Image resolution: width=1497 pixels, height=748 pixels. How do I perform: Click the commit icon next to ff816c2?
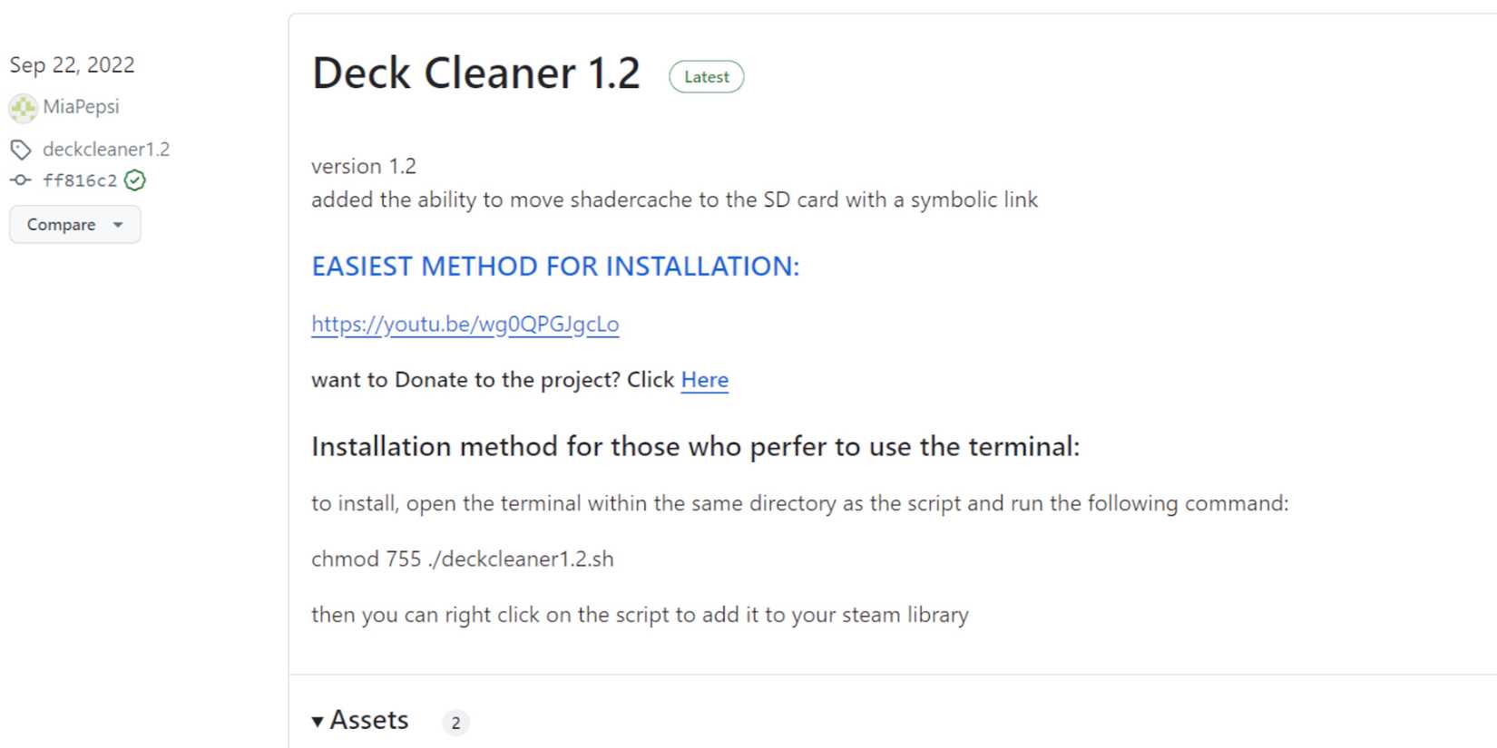tap(20, 180)
